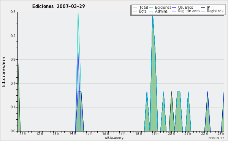Open the wikiscan.org credit text
The width and height of the screenshot is (228, 141).
coord(114,138)
